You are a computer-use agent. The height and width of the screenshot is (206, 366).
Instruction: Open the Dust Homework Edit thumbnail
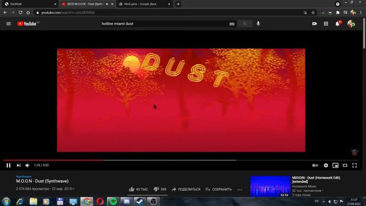(x=270, y=187)
